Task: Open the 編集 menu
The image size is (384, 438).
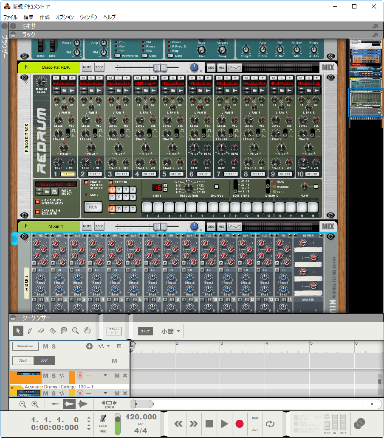Action: (x=28, y=17)
